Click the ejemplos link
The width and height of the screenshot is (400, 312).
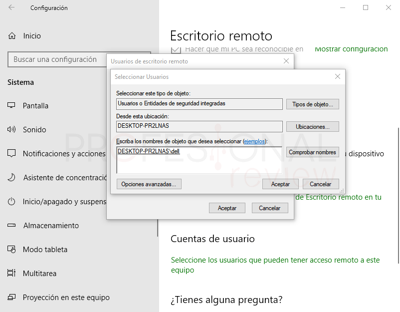click(x=255, y=141)
